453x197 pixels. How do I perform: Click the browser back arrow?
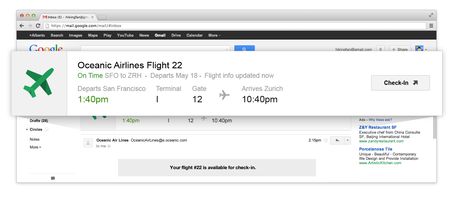(x=22, y=26)
